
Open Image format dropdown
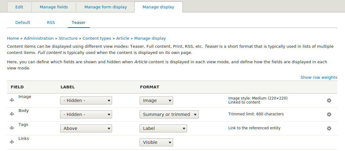(x=156, y=100)
